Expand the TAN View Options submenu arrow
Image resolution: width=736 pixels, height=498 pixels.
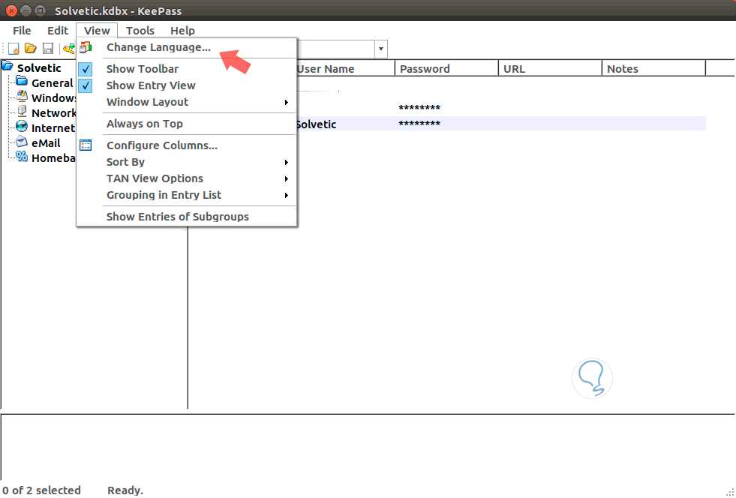(x=287, y=178)
